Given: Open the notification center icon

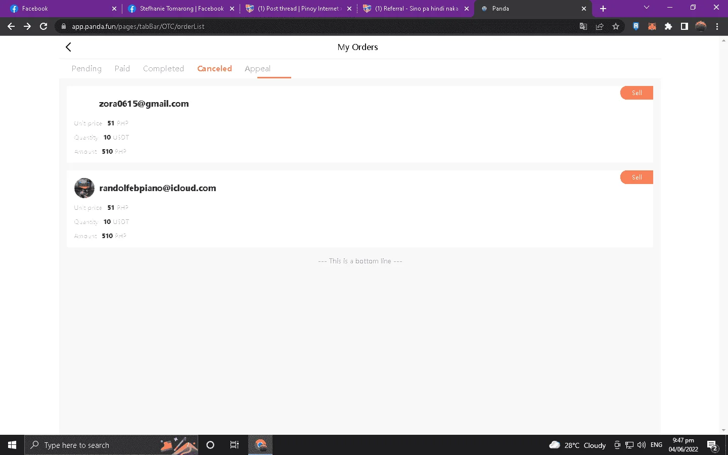Looking at the screenshot, I should 713,445.
